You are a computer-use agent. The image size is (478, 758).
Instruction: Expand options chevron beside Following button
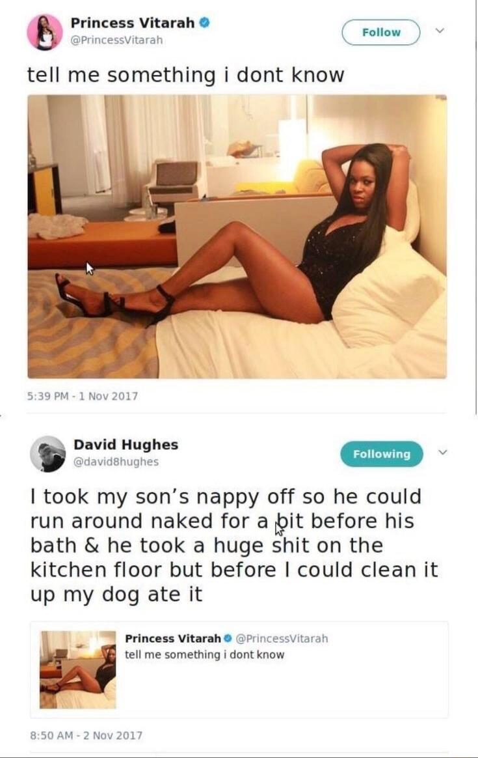point(442,453)
